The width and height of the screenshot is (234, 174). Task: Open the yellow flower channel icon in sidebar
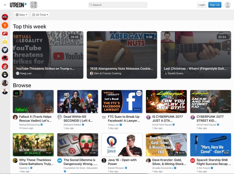pos(5,42)
